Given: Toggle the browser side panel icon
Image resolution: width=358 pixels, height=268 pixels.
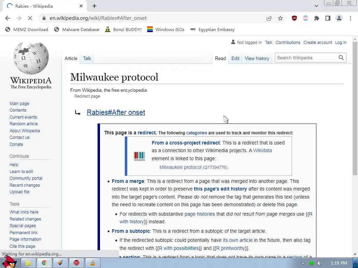Looking at the screenshot, I should (328, 18).
